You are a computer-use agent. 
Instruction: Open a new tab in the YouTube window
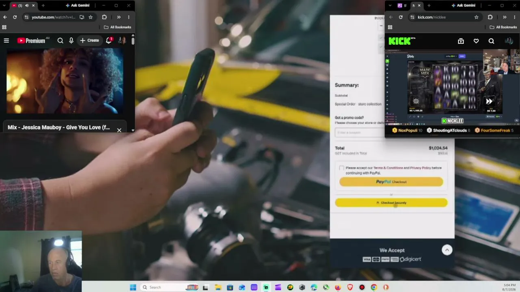click(x=43, y=5)
